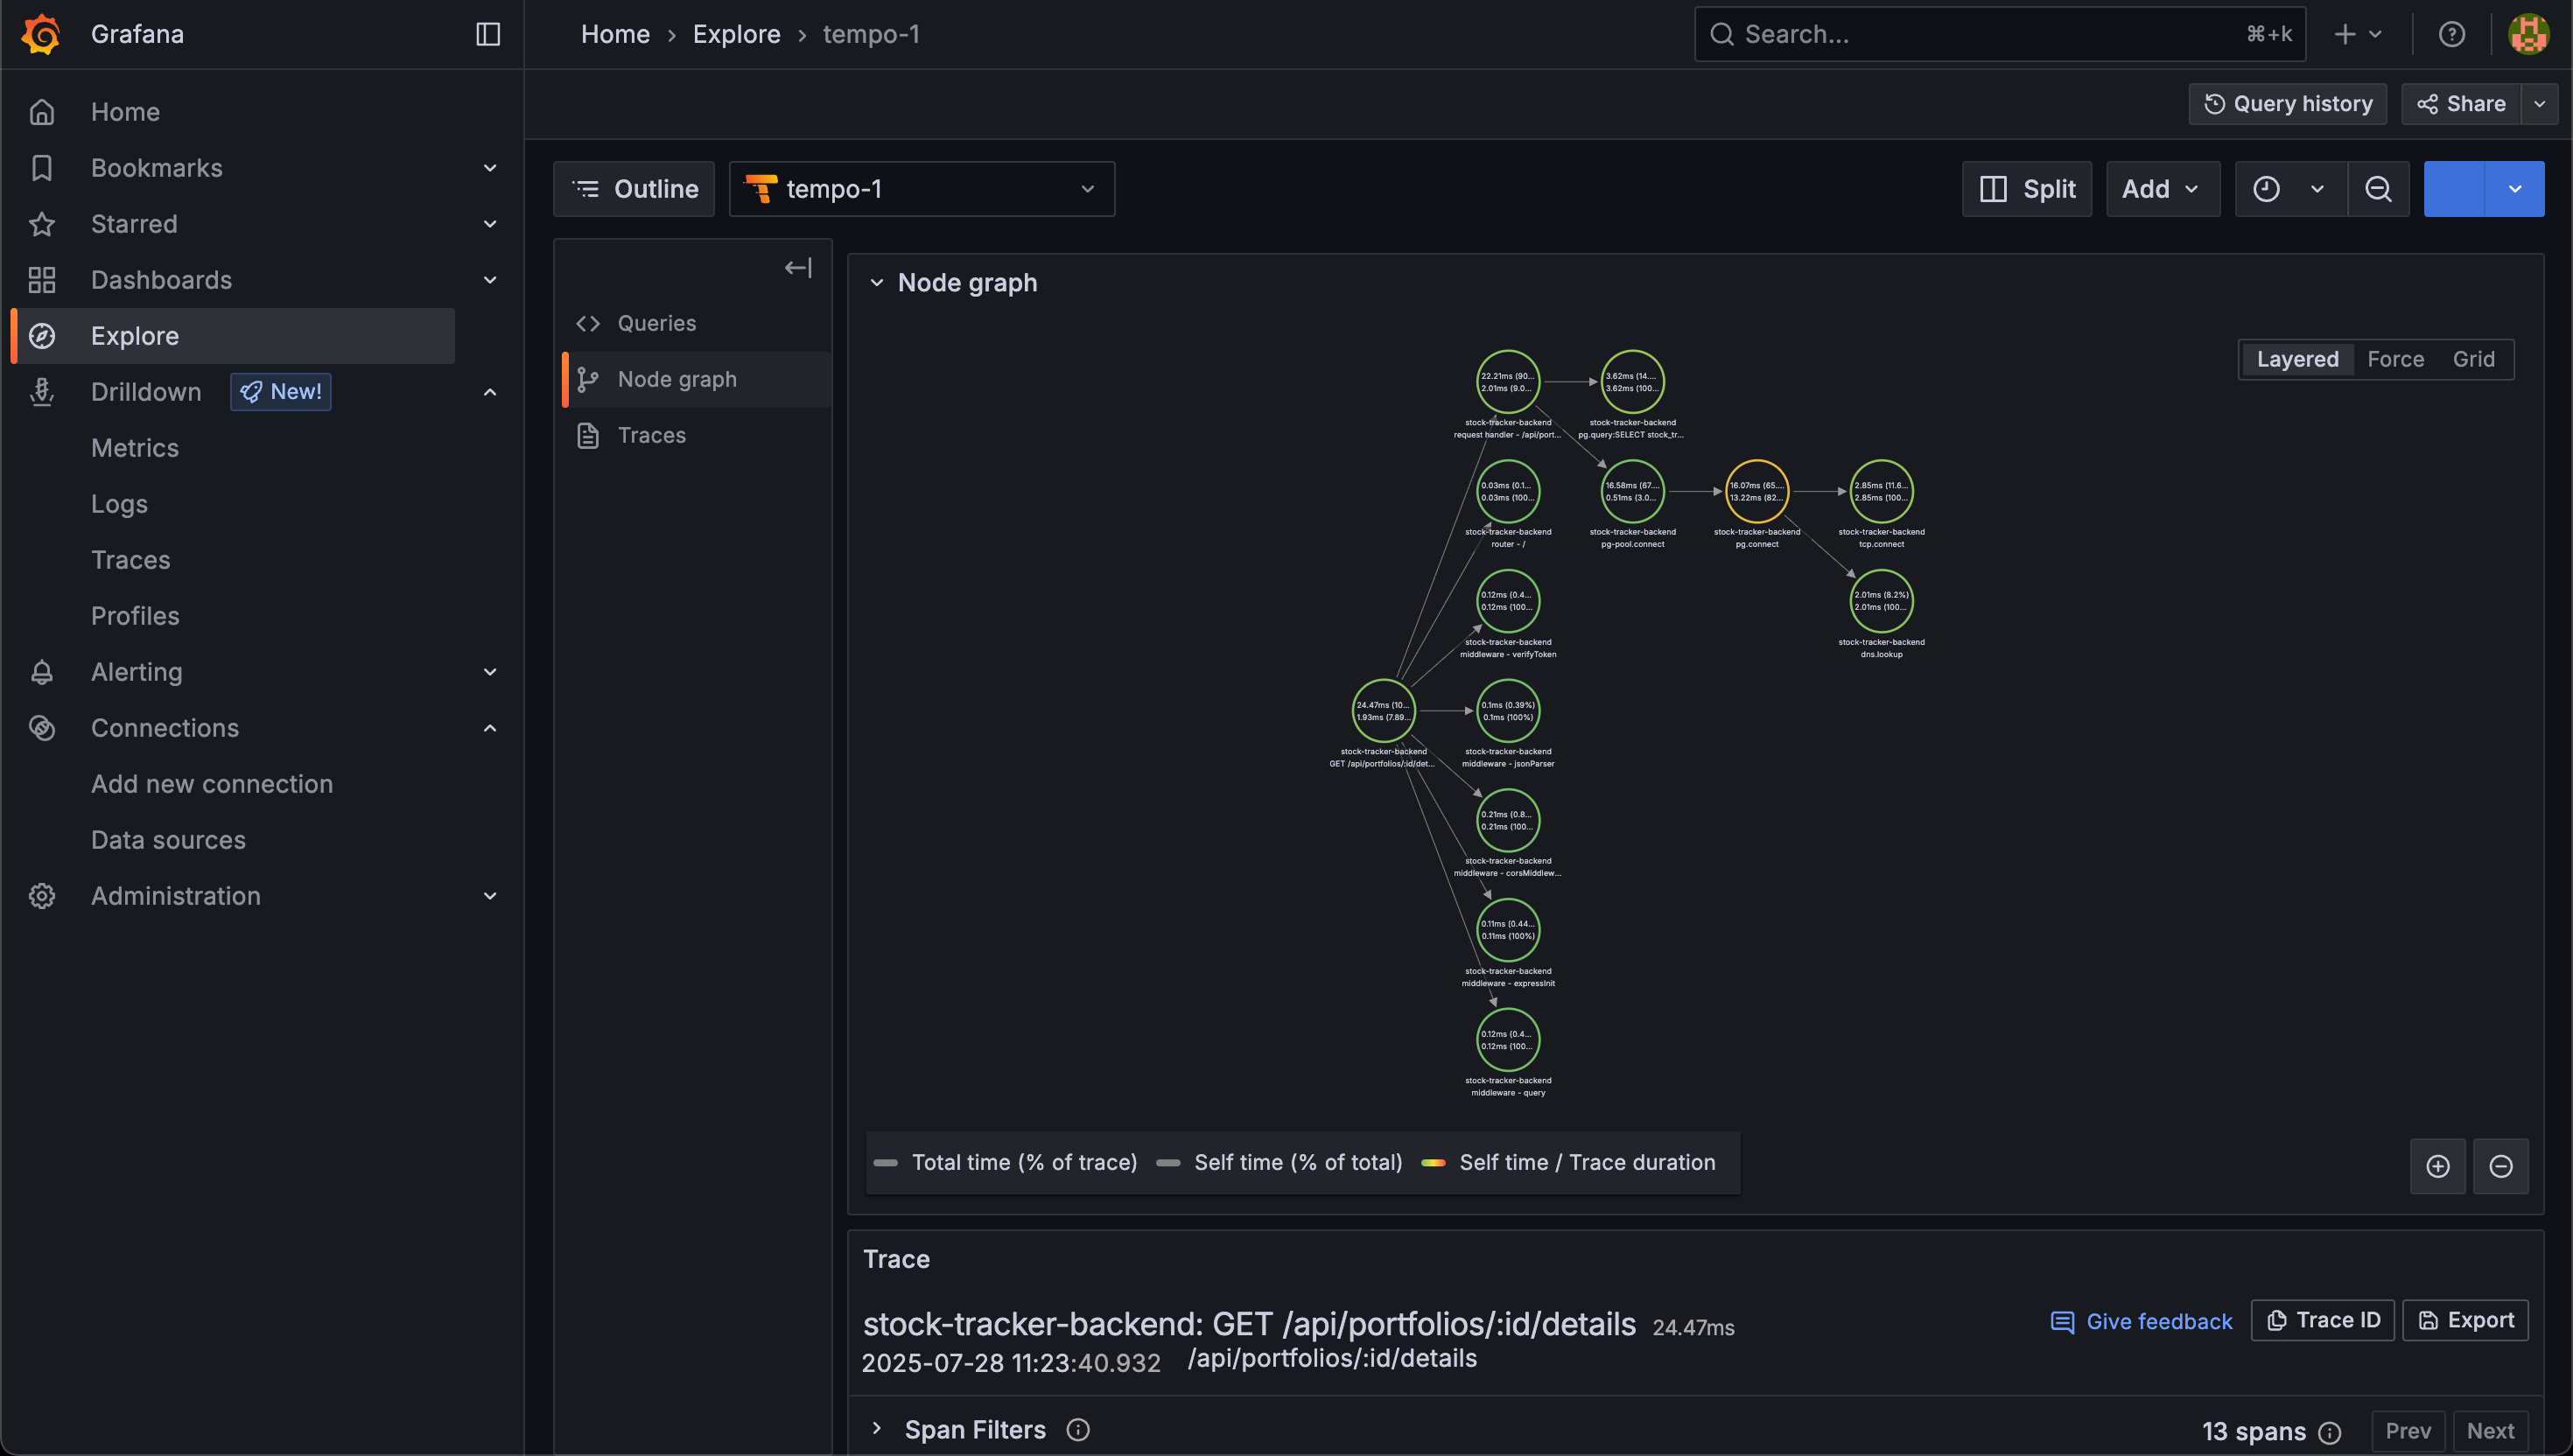
Task: Click the Give feedback link
Action: (x=2141, y=1321)
